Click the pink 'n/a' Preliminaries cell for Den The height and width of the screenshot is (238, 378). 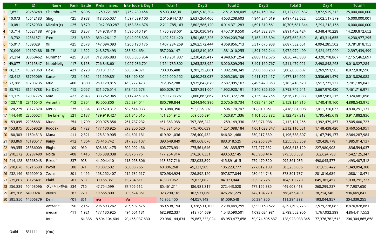107,199
